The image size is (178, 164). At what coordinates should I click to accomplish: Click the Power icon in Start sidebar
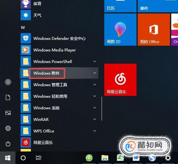point(8,144)
